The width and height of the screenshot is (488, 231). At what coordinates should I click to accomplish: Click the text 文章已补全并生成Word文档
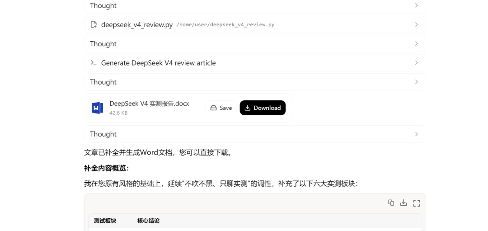click(x=127, y=153)
